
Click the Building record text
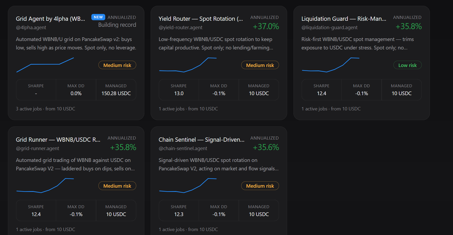click(117, 25)
